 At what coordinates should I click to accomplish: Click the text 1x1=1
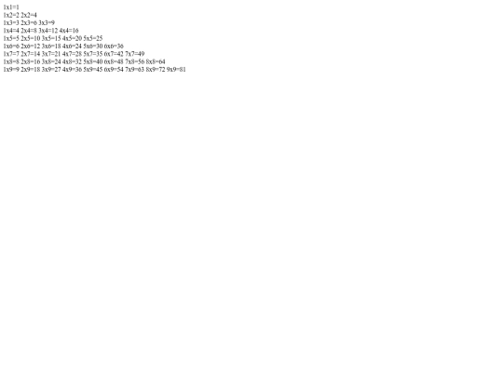pyautogui.click(x=11, y=7)
